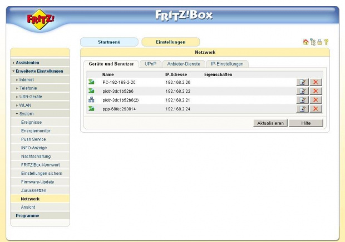Open the sitemap tree icon

pyautogui.click(x=312, y=42)
